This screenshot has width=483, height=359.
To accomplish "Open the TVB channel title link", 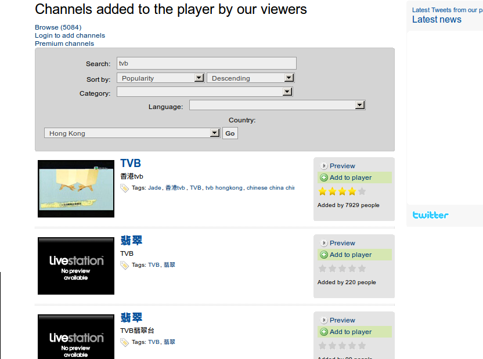I will pyautogui.click(x=131, y=163).
